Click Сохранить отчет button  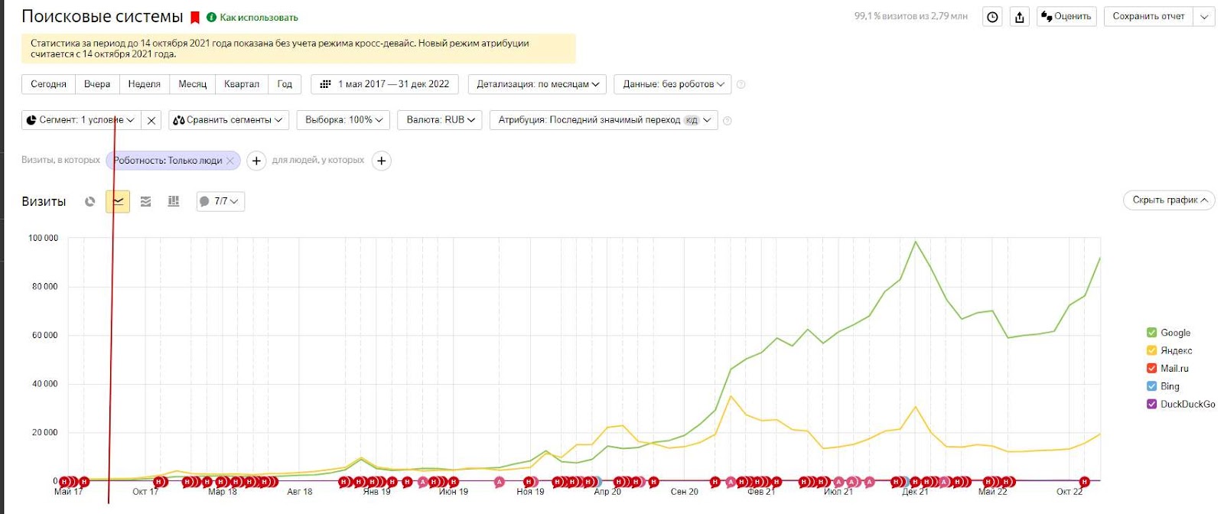pos(1148,17)
